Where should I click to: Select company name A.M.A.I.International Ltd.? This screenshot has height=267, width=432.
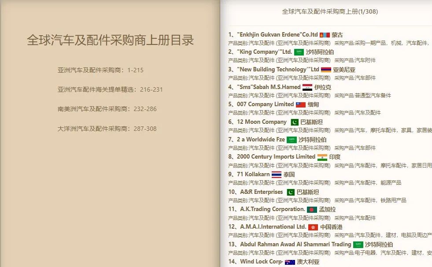coord(273,227)
